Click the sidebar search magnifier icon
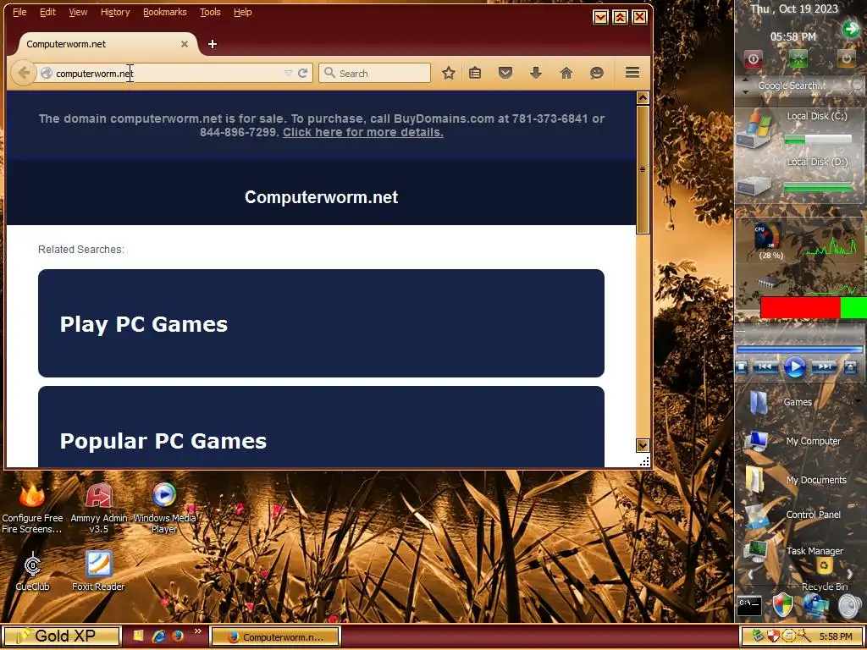Screen dimensions: 867x650 pyautogui.click(x=857, y=85)
